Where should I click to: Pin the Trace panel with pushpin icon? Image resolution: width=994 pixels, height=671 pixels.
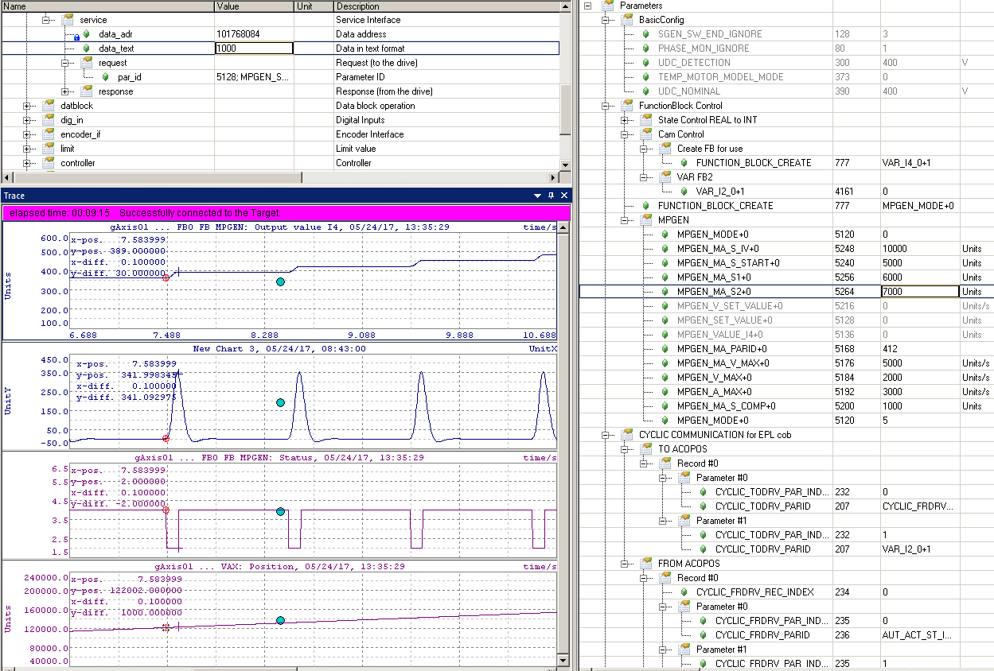point(551,196)
